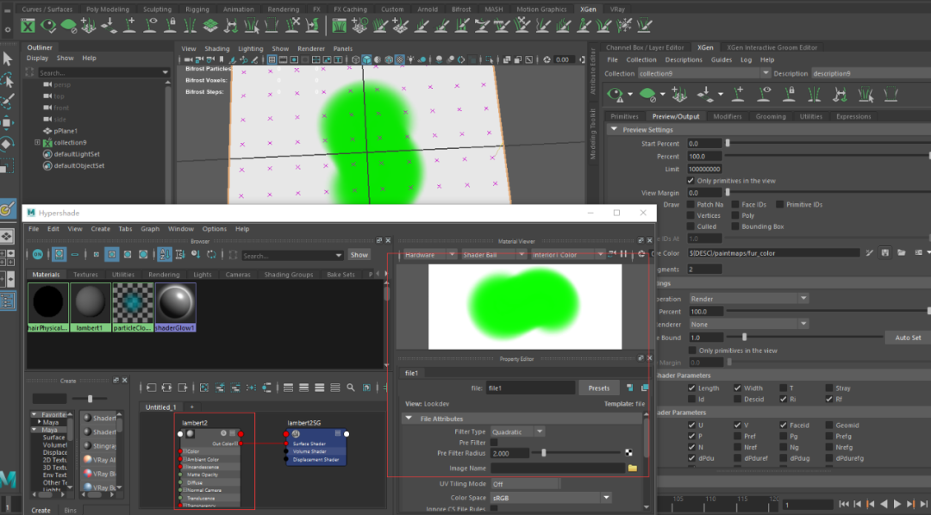Switch to the Primitives tab in XGen
The image size is (931, 515).
[625, 116]
